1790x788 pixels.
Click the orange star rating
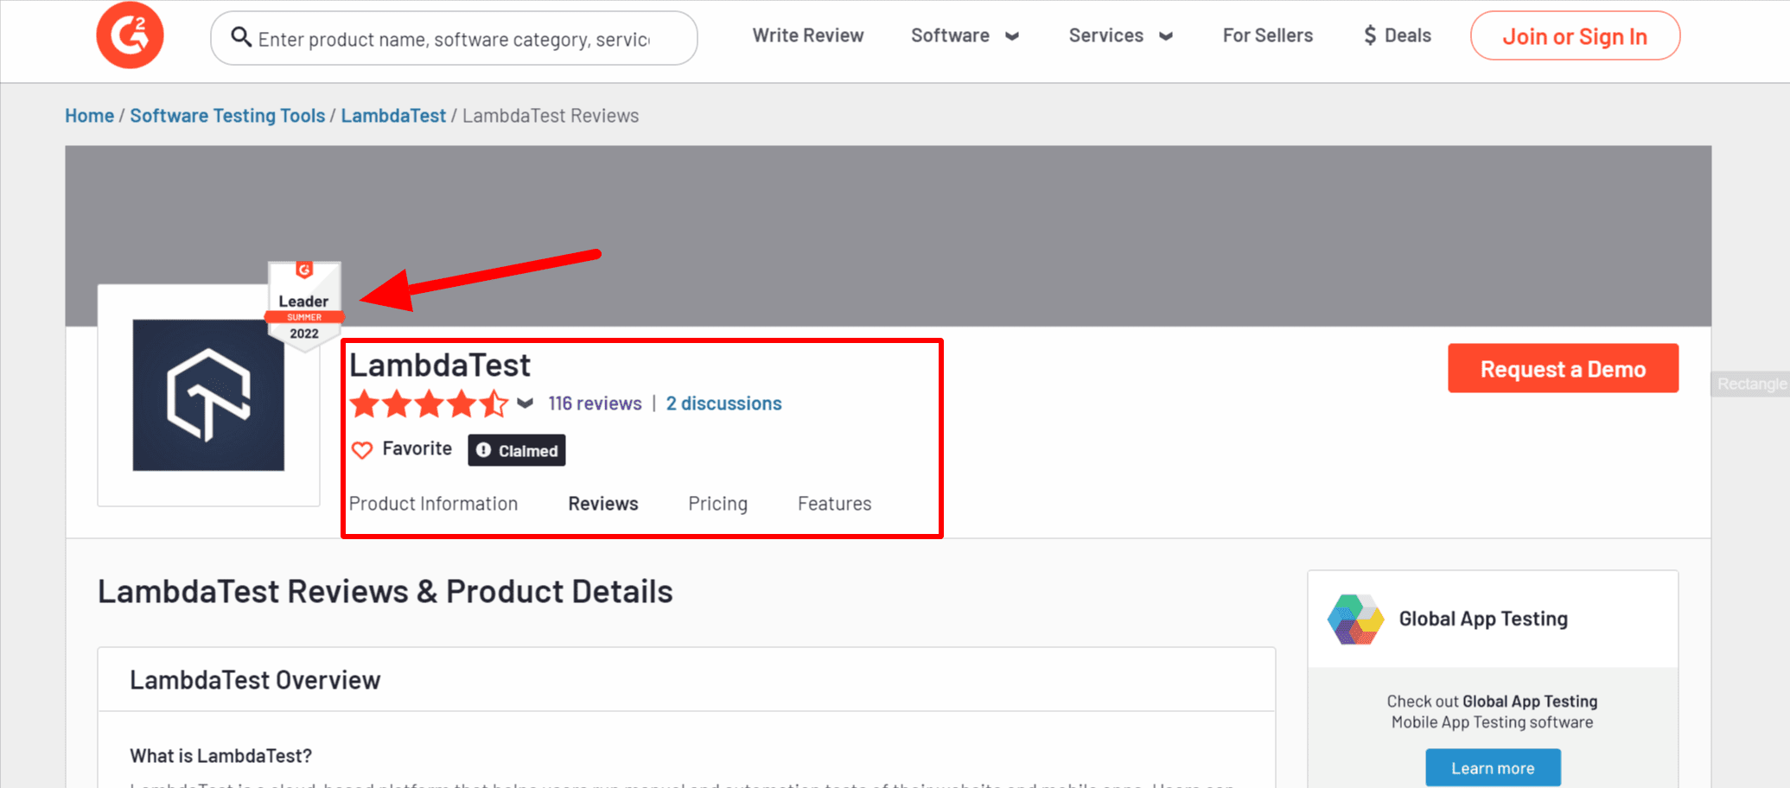pos(429,404)
